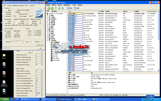Viewport: 161px width, 101px height.
Task: Open Write to Read Delayed (tWTR) dropdown
Action: [42, 81]
